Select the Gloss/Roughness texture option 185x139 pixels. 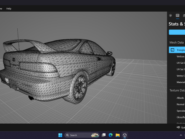point(181,117)
